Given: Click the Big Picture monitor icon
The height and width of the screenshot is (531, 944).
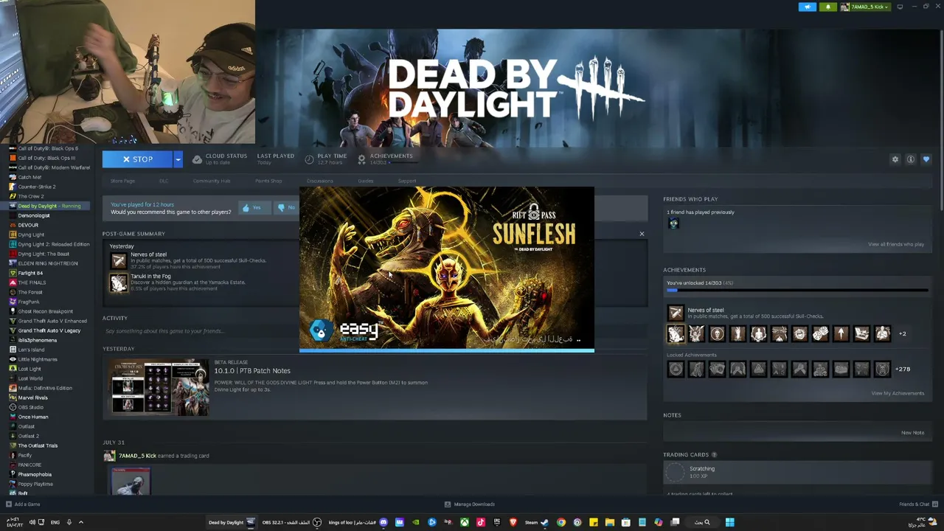Looking at the screenshot, I should point(900,7).
